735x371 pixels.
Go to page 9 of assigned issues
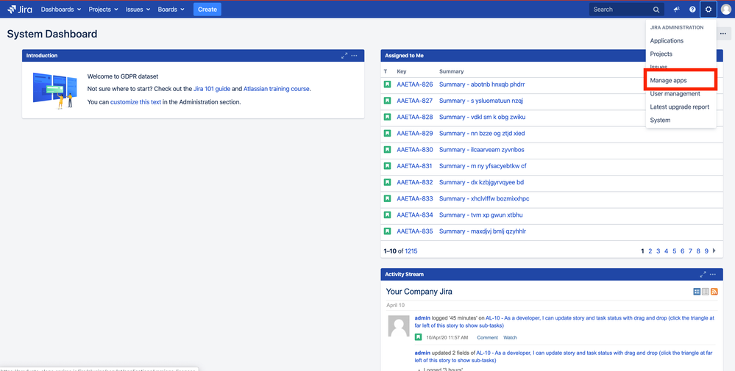706,251
